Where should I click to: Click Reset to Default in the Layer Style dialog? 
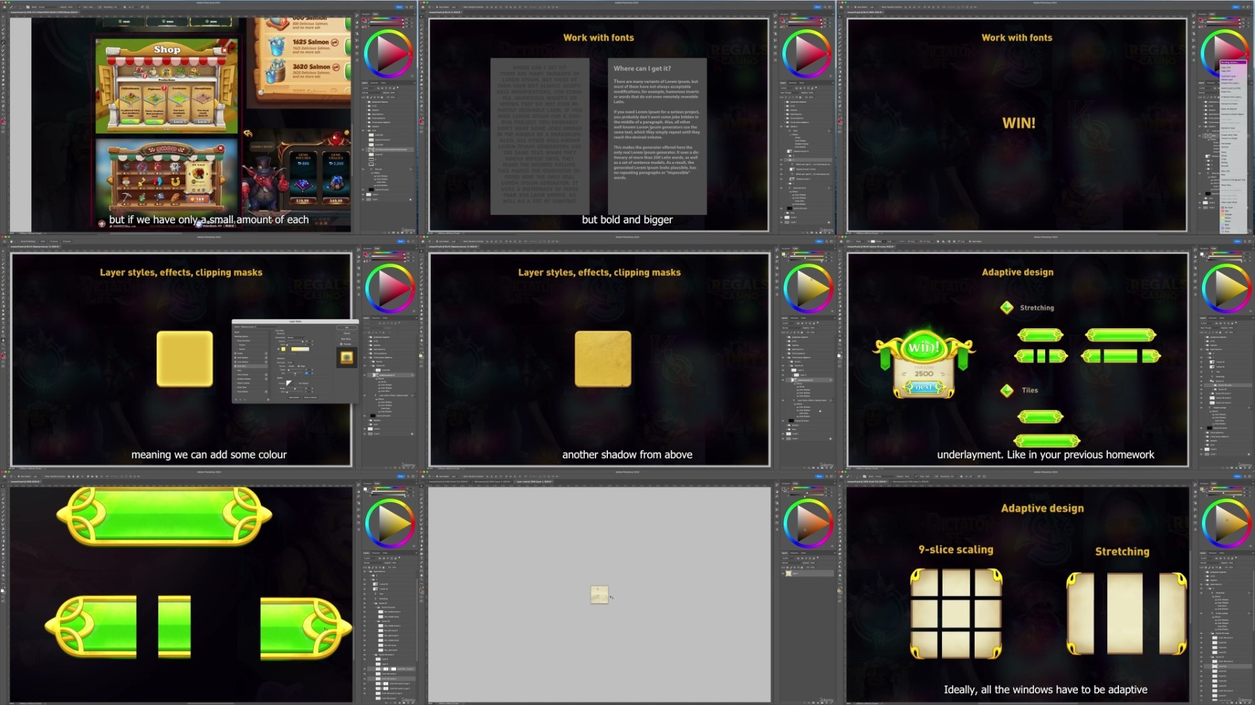(311, 397)
